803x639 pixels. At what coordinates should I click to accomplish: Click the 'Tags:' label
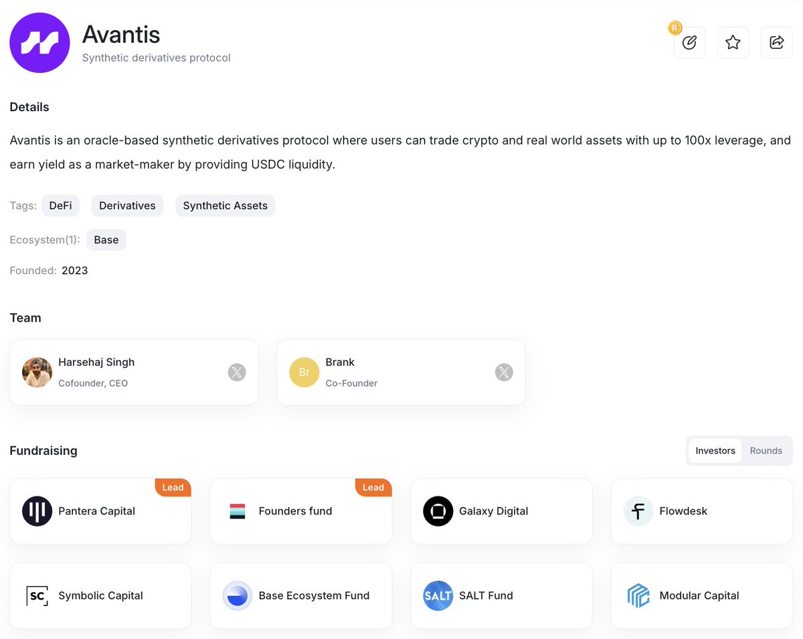[23, 205]
